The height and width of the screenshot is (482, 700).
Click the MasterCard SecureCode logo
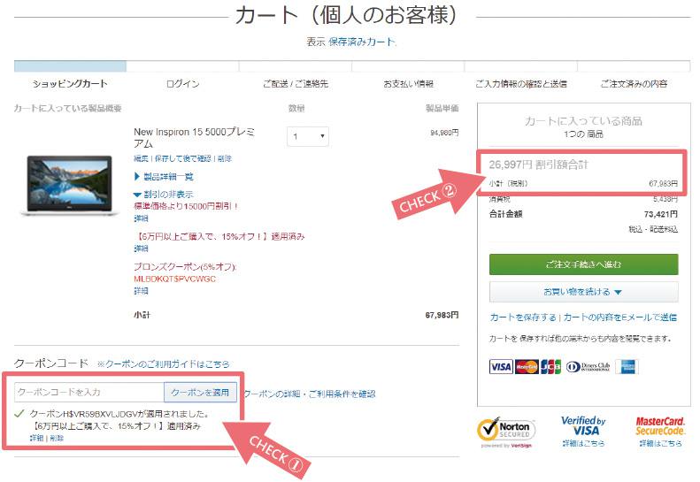[x=660, y=425]
